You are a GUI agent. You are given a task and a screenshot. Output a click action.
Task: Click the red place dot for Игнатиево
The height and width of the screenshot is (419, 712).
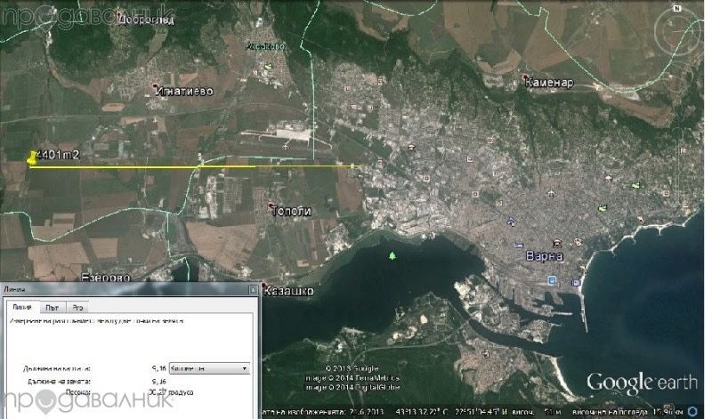156,85
